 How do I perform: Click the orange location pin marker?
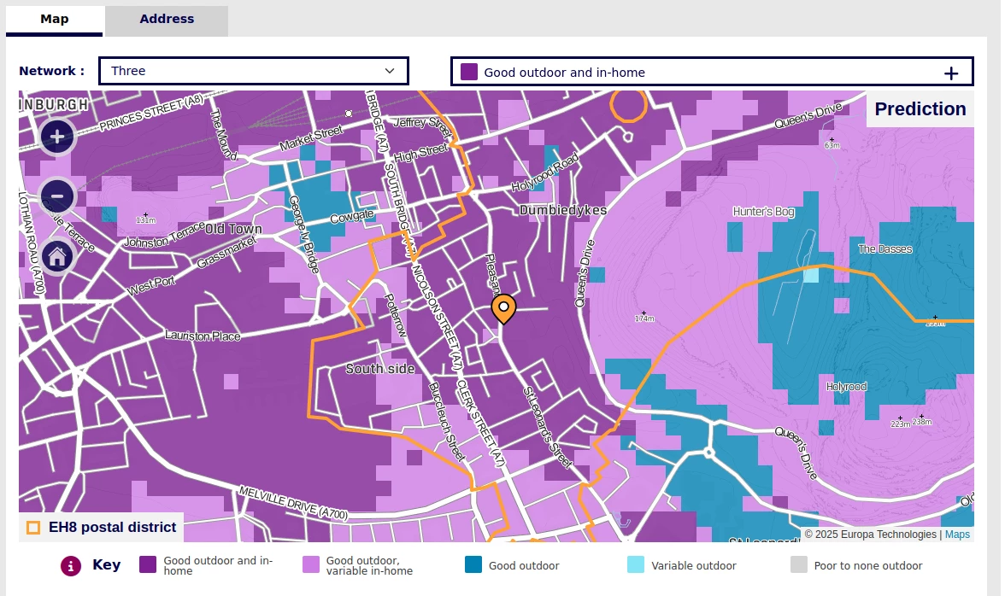(x=504, y=309)
